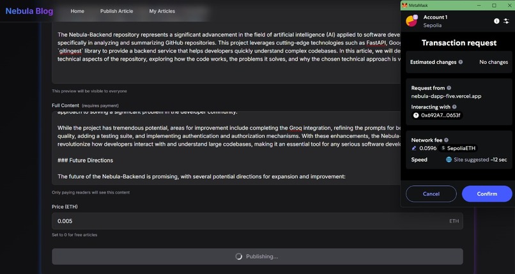515x274 pixels.
Task: Click MetaMask fox icon in title bar
Action: pos(404,5)
